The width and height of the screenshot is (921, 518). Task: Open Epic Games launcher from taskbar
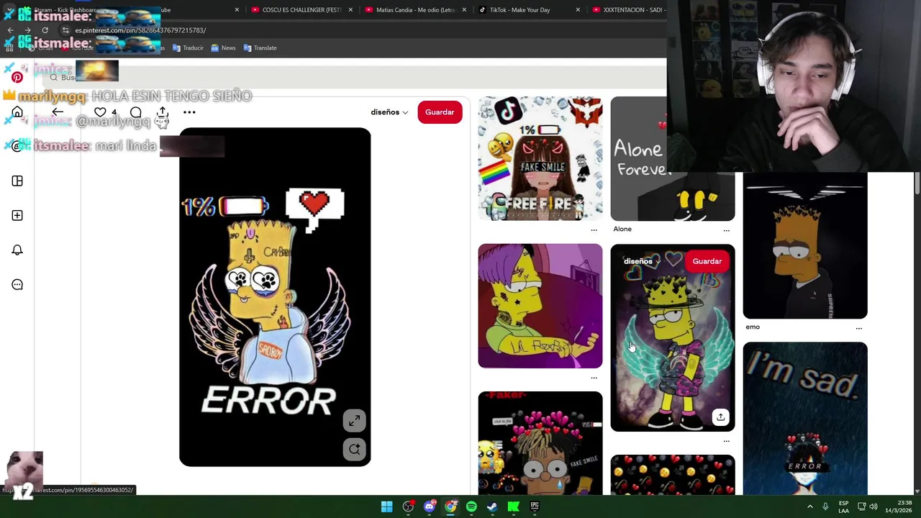(535, 506)
